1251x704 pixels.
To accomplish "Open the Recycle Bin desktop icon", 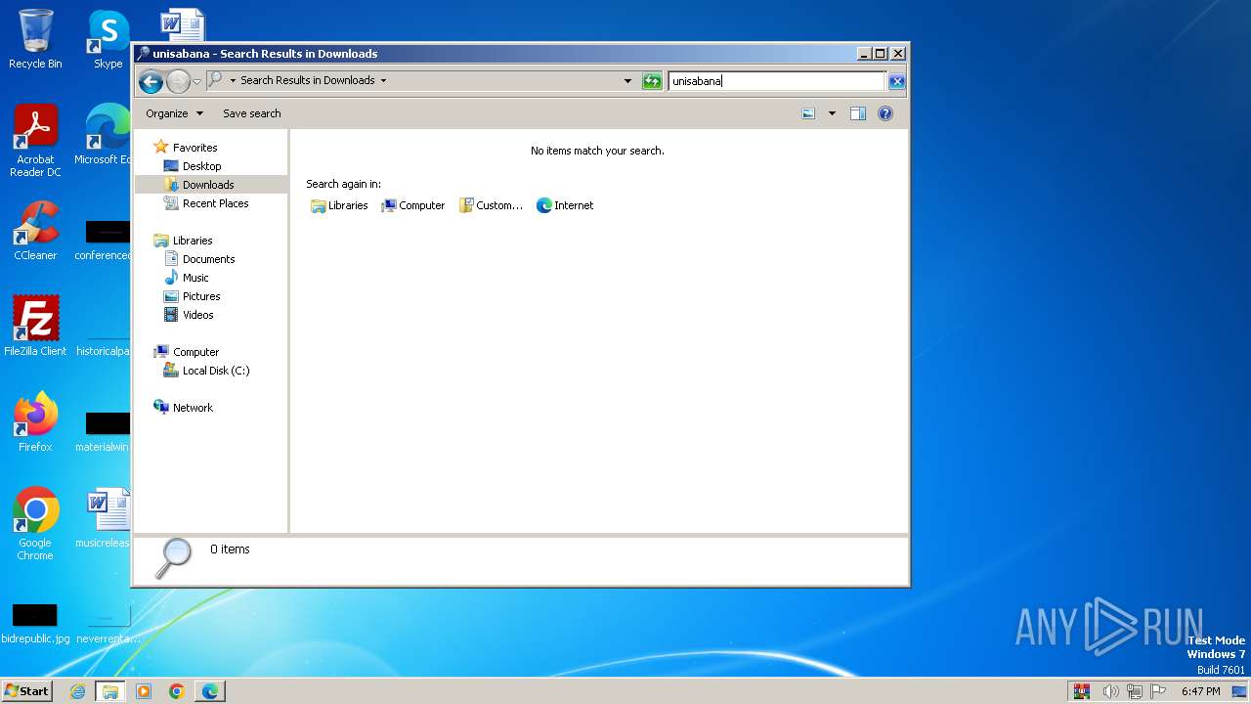I will (35, 39).
